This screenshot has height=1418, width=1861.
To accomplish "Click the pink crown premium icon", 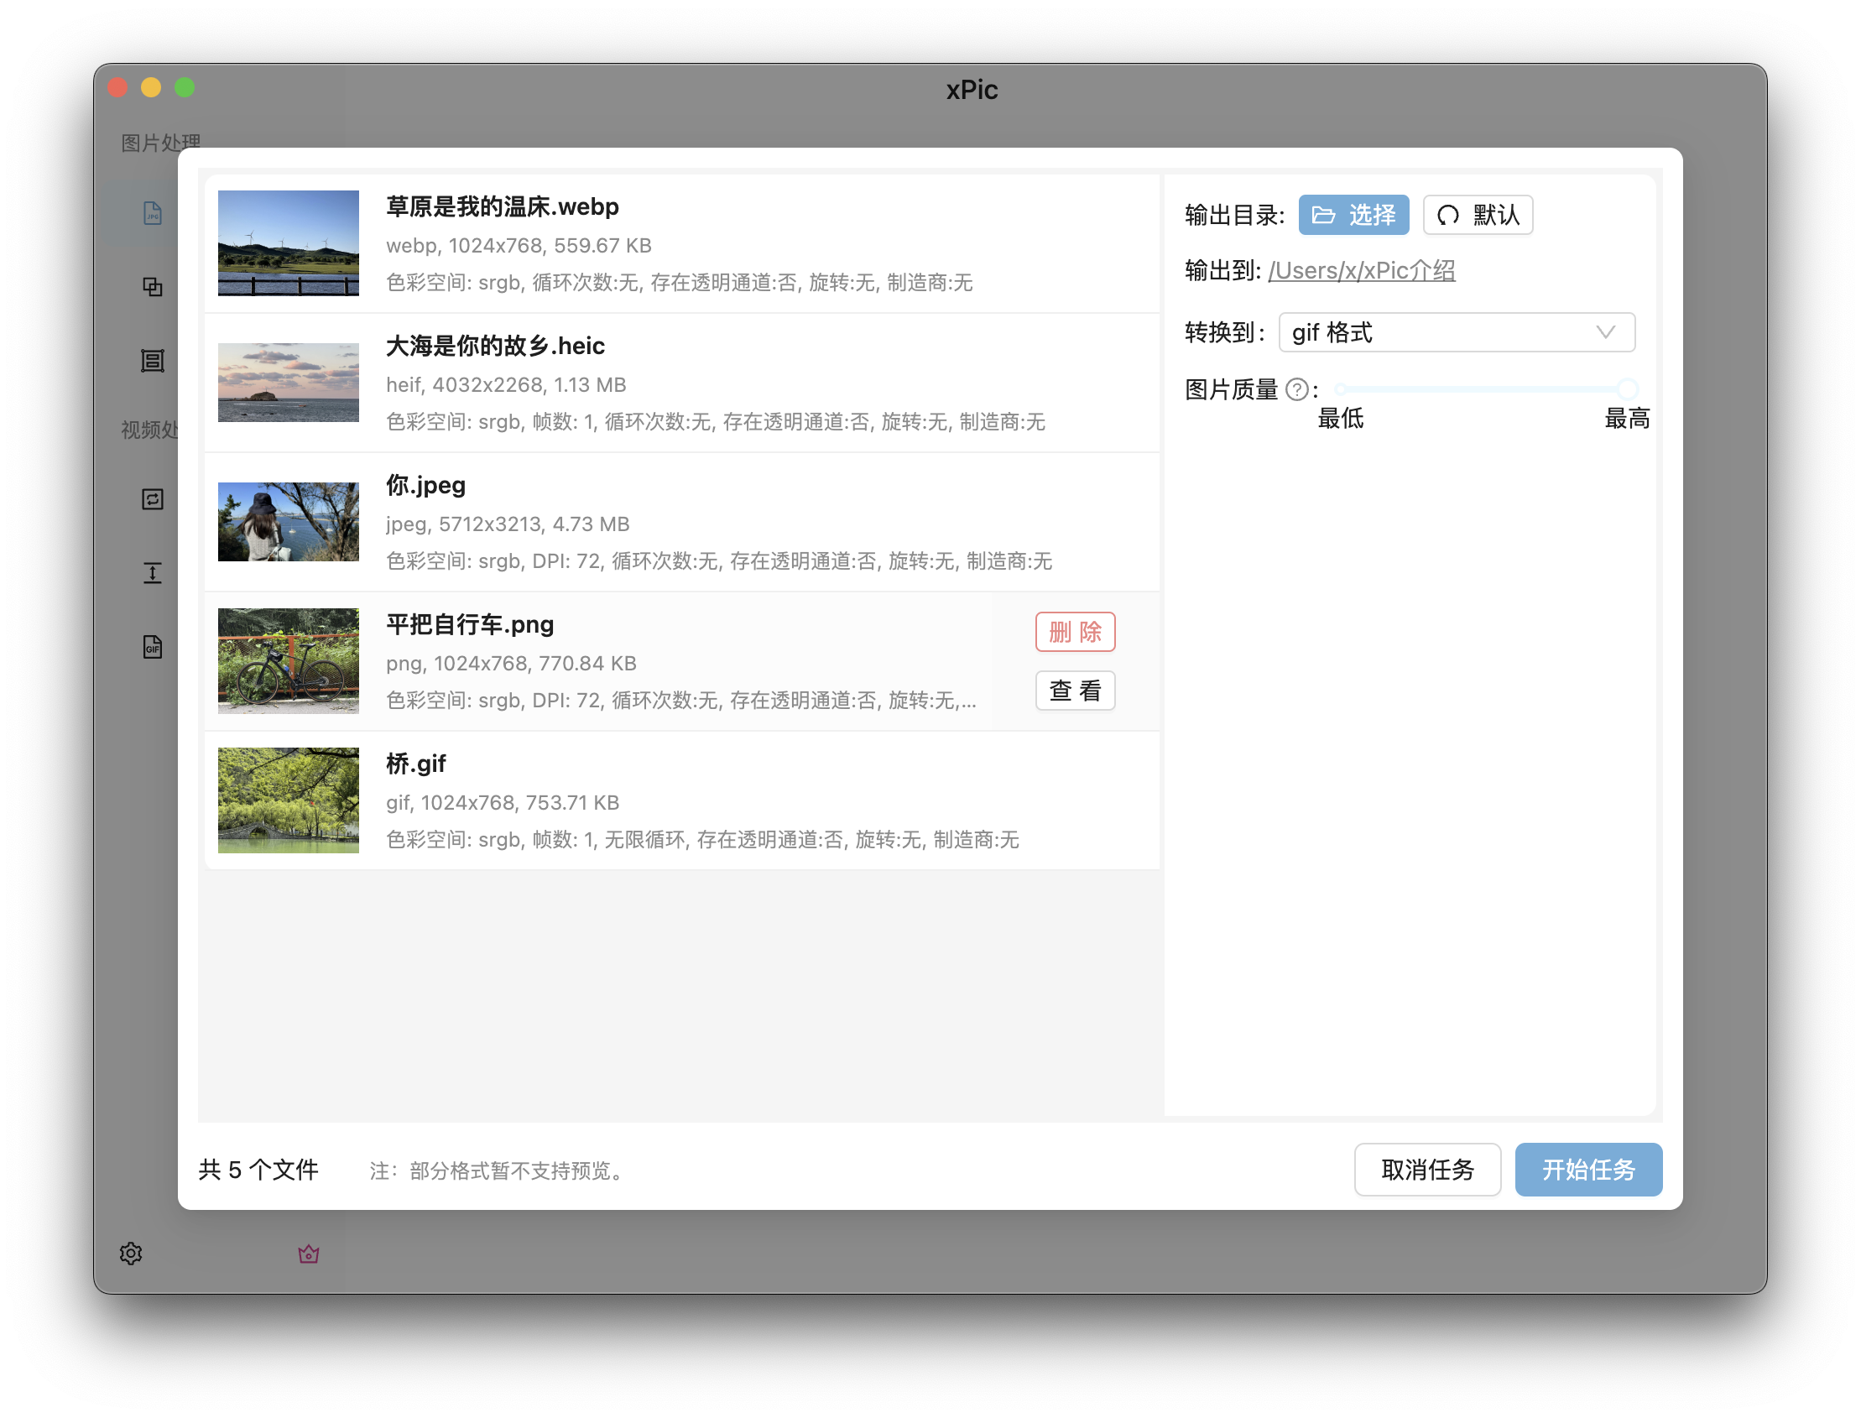I will 309,1254.
